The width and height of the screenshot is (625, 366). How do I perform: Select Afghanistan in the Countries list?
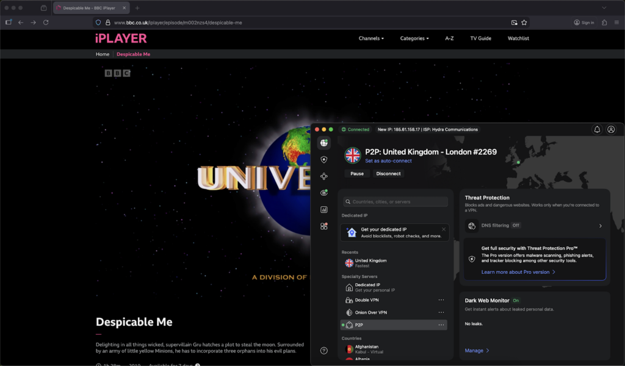(x=395, y=350)
